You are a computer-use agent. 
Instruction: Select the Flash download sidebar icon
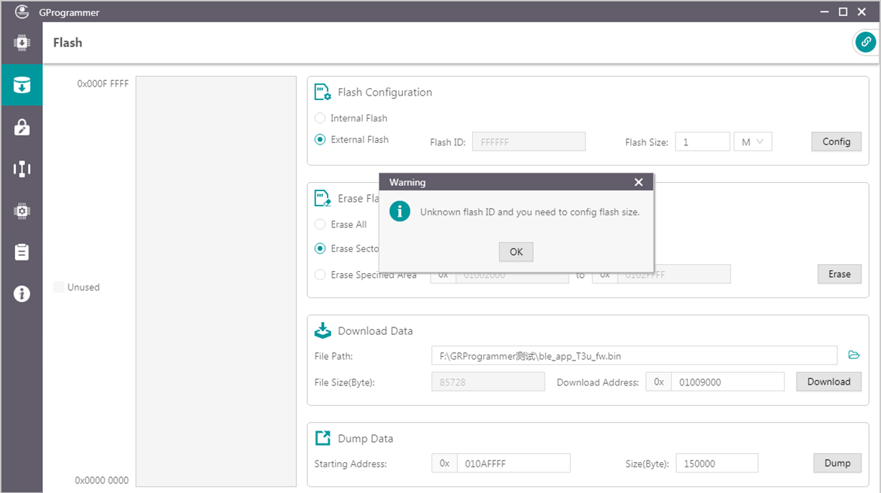tap(22, 84)
